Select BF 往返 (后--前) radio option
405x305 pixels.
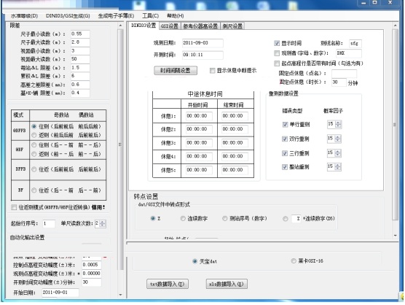pyautogui.click(x=34, y=190)
